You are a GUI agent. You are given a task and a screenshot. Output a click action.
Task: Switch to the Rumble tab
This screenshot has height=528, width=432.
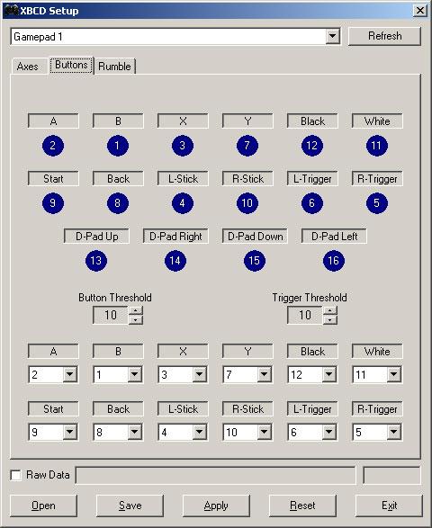pos(114,67)
